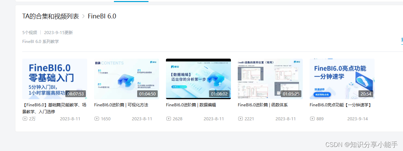Click the 01:04:50 duration badge

coord(147,94)
